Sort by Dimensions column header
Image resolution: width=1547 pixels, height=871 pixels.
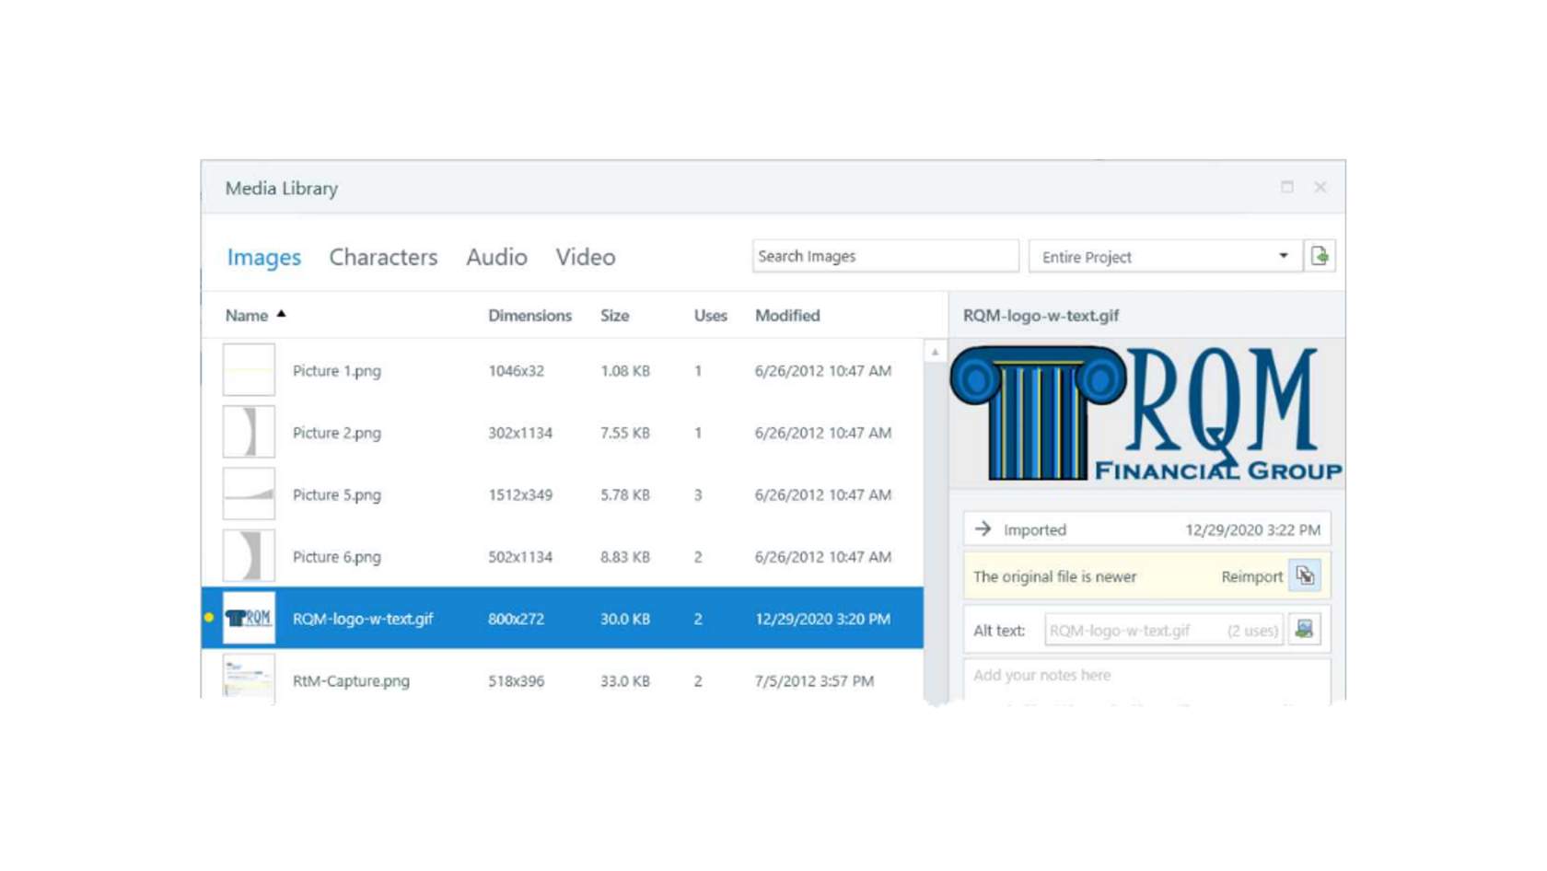529,315
